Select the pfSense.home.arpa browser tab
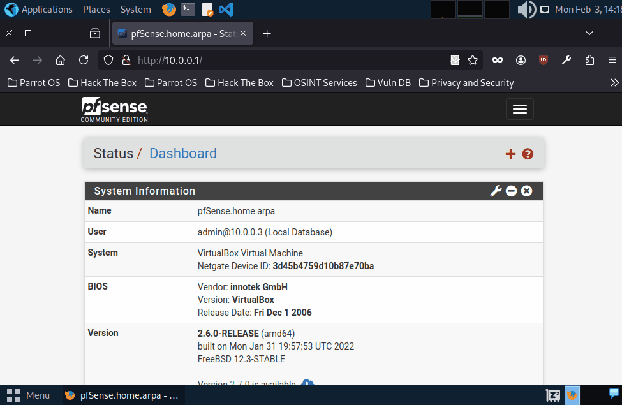The image size is (622, 405). [183, 34]
